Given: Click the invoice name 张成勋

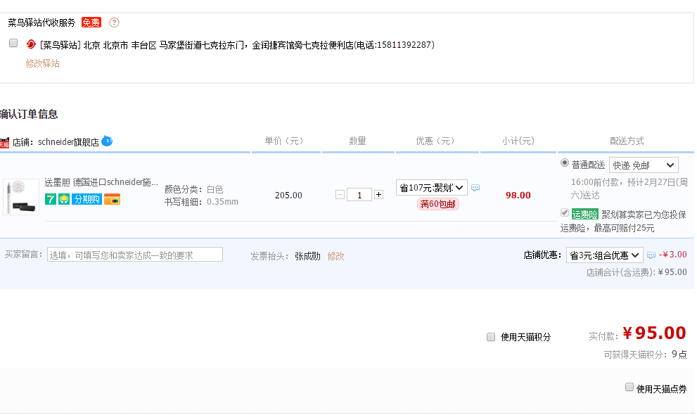Looking at the screenshot, I should pyautogui.click(x=307, y=256).
